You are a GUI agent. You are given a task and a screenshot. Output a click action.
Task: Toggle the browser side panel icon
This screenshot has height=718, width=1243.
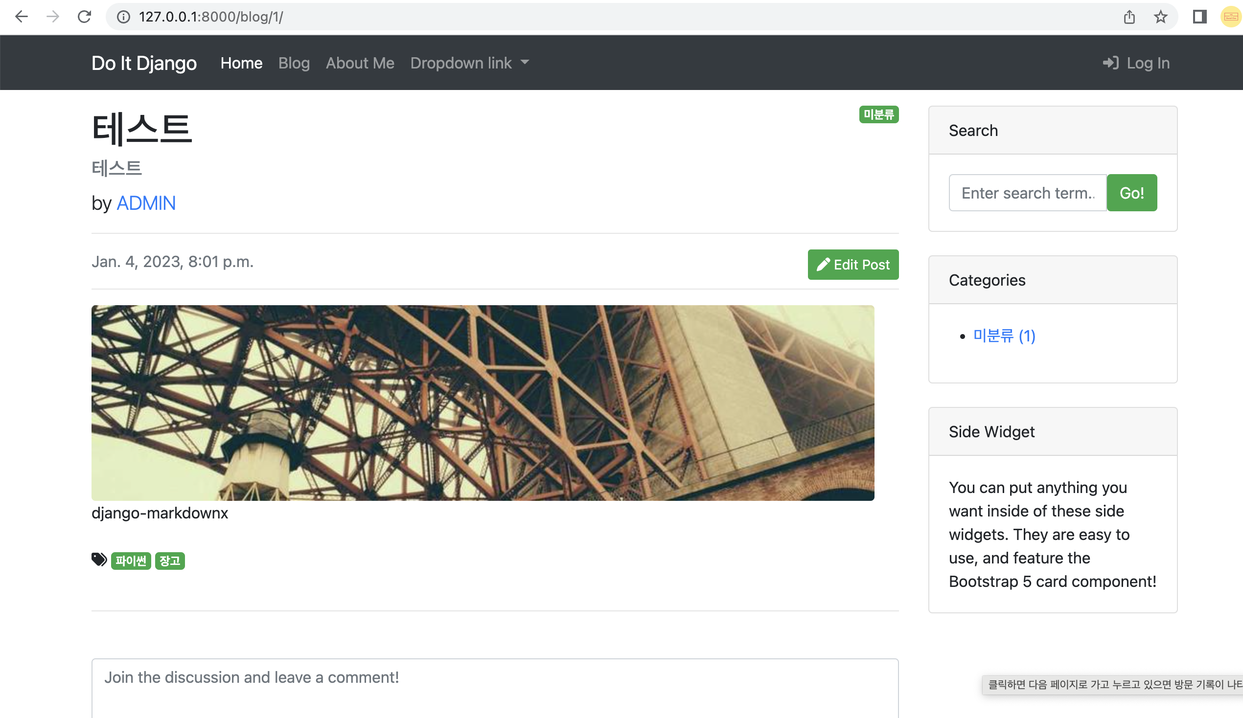point(1199,17)
